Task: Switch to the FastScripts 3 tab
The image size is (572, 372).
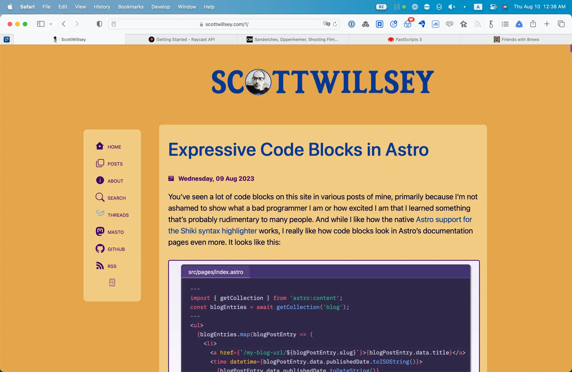Action: pos(405,39)
